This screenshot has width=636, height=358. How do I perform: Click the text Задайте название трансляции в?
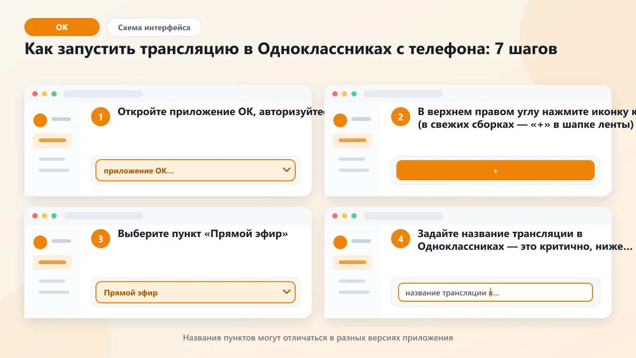click(500, 234)
